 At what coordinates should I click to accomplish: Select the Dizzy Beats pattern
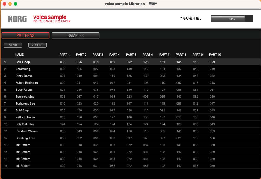click(x=130, y=76)
